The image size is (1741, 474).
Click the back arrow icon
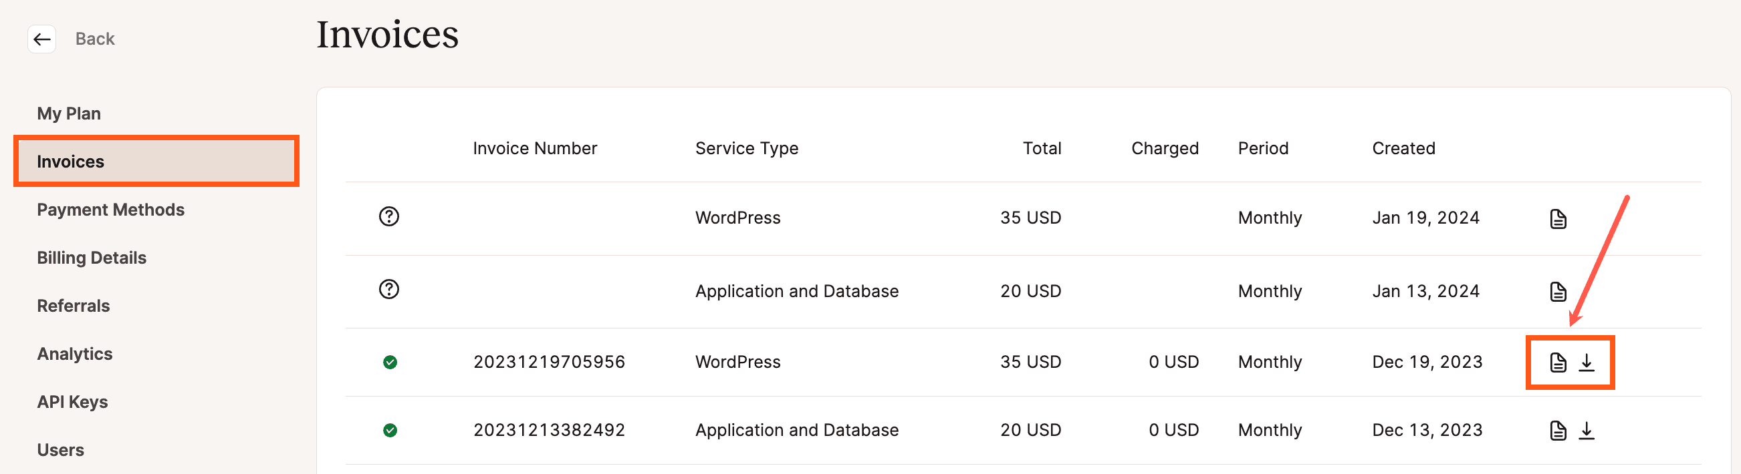coord(42,39)
